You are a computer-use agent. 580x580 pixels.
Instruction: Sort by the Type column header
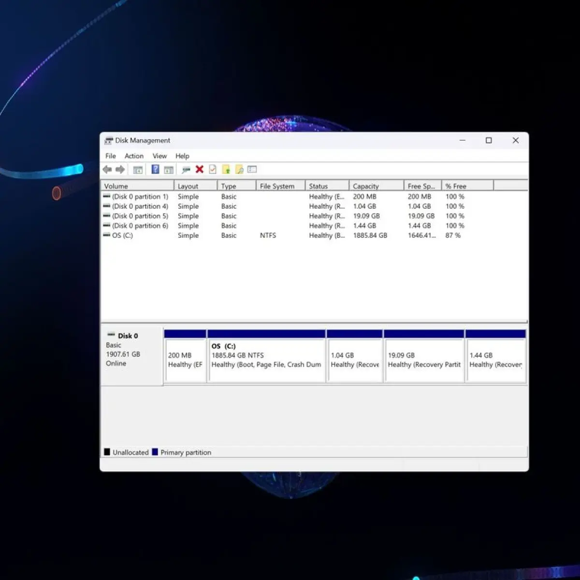coord(237,186)
